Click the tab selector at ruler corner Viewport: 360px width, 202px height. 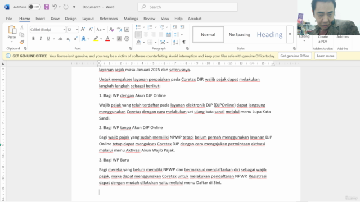(x=3, y=63)
